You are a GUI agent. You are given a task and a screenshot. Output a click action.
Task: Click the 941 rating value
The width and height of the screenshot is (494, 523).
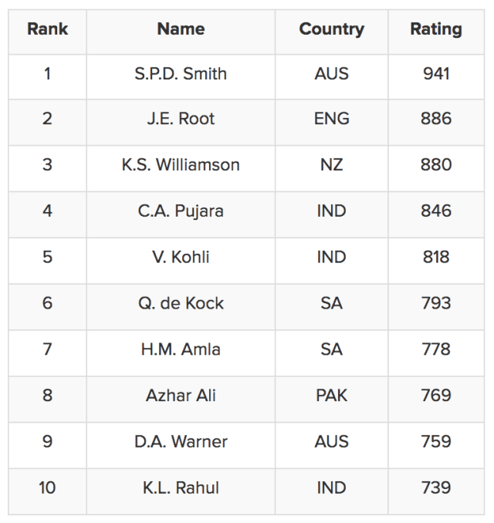(436, 74)
